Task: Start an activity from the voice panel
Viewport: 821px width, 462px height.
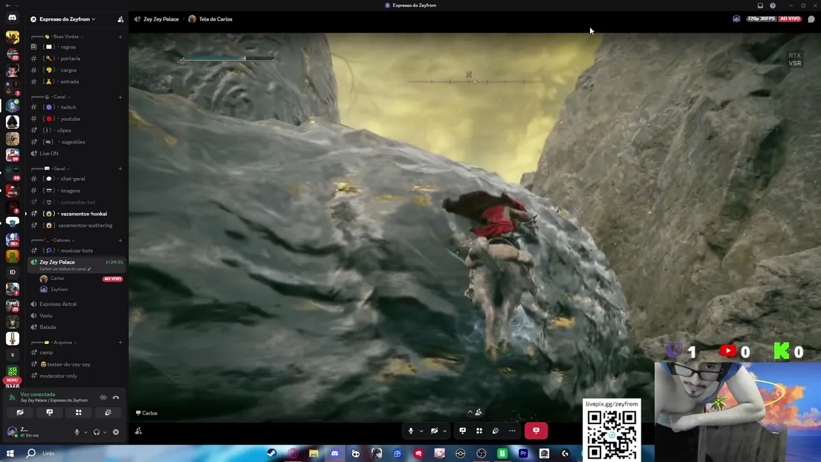Action: point(78,413)
